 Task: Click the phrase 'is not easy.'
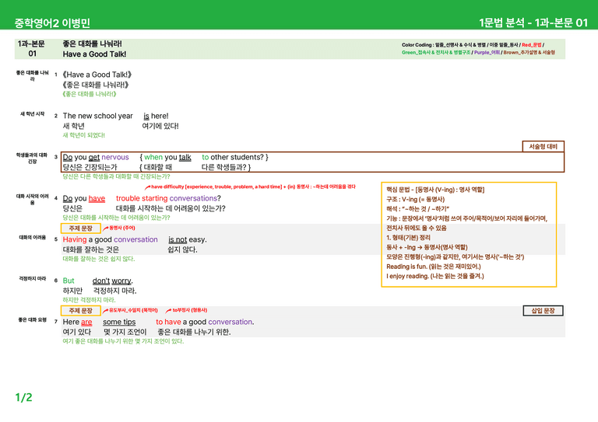click(x=187, y=239)
